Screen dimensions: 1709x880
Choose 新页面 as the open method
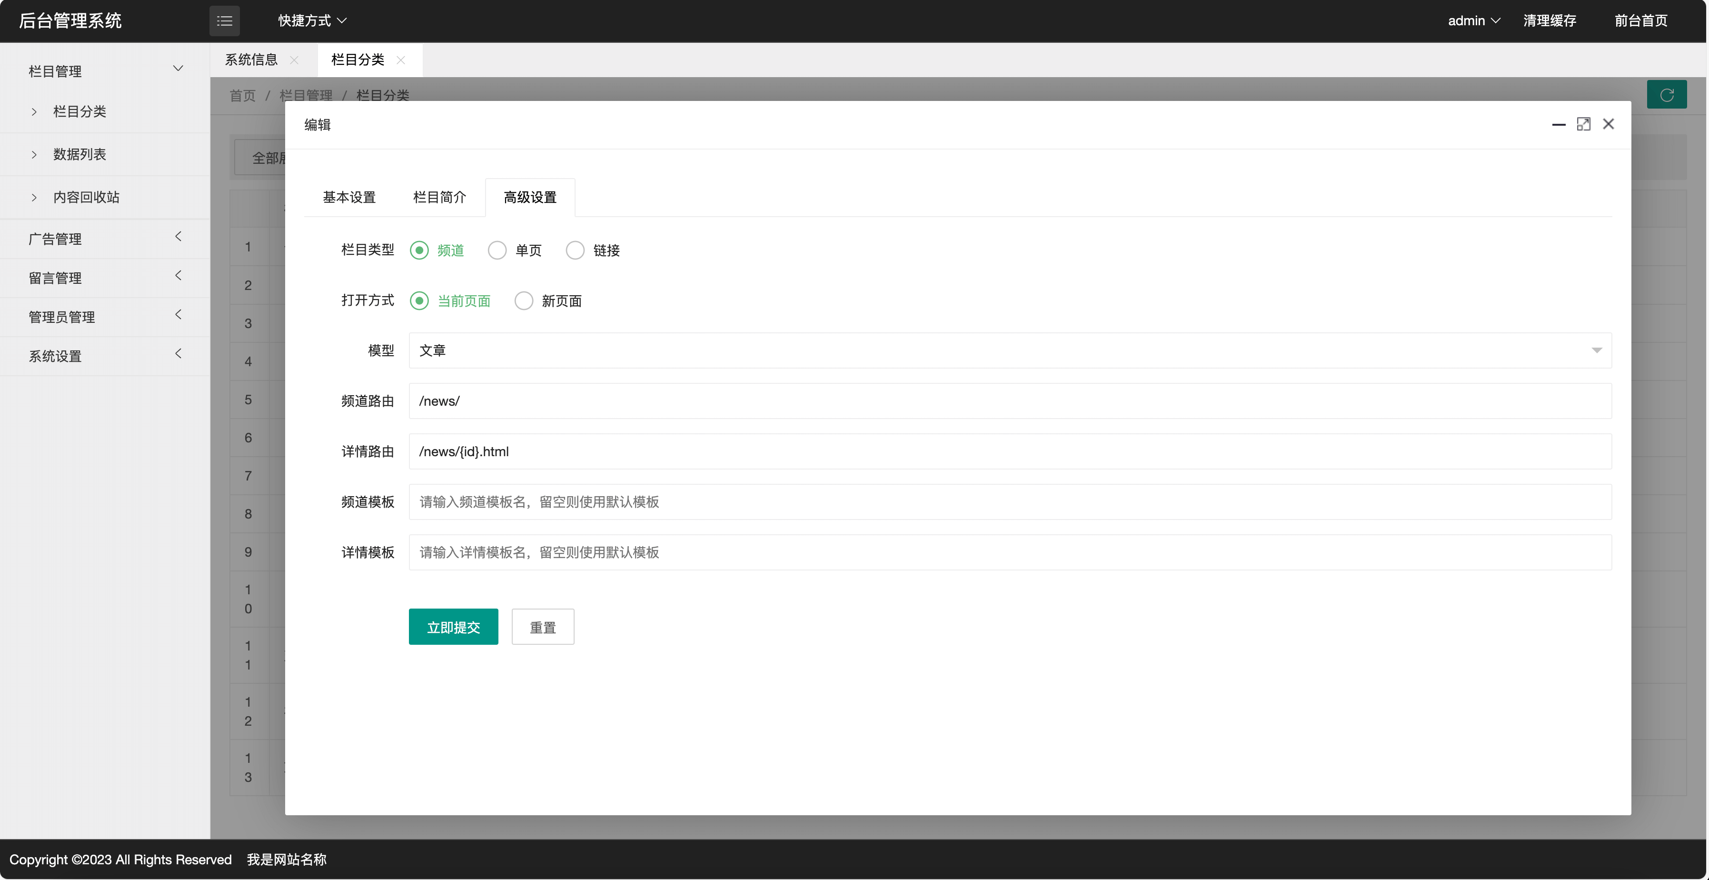tap(524, 300)
